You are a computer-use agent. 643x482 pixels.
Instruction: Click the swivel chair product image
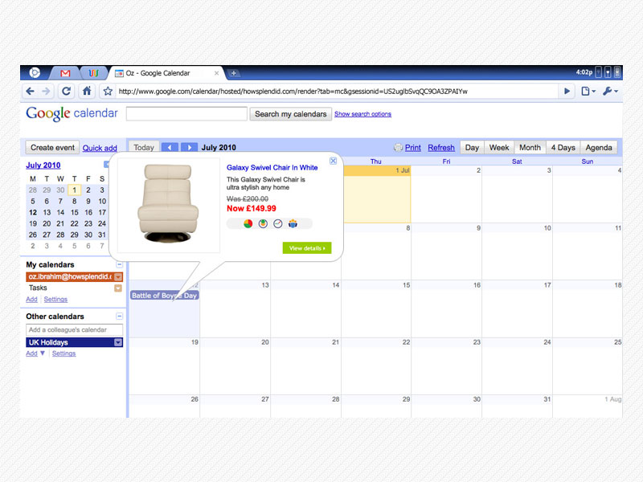click(168, 204)
